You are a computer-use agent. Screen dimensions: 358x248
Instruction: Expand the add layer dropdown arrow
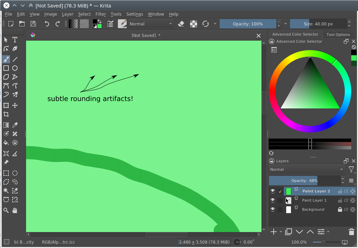[280, 232]
